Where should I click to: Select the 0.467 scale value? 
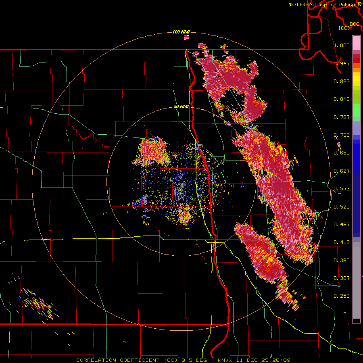[342, 224]
